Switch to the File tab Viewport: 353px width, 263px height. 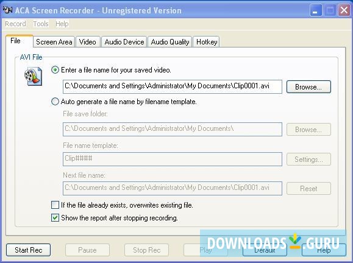[x=20, y=41]
